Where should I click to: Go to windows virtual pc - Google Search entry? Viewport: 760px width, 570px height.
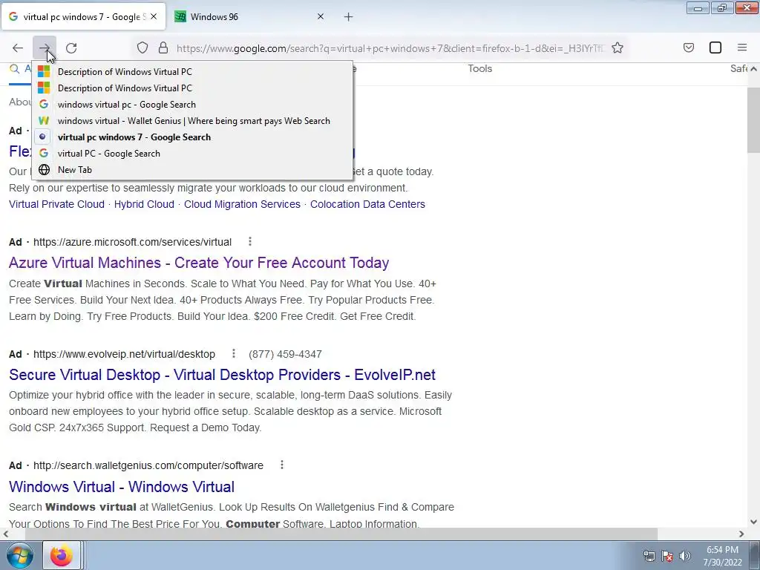pos(192,104)
